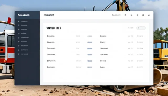This screenshot has height=96, width=168.
Task: Open the user profile icon in header
Action: coord(149,15)
